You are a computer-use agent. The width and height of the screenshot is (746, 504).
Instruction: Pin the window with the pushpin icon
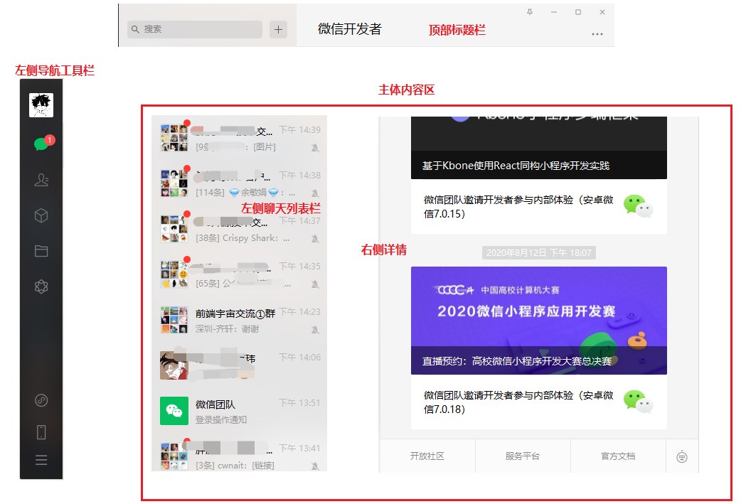click(530, 12)
